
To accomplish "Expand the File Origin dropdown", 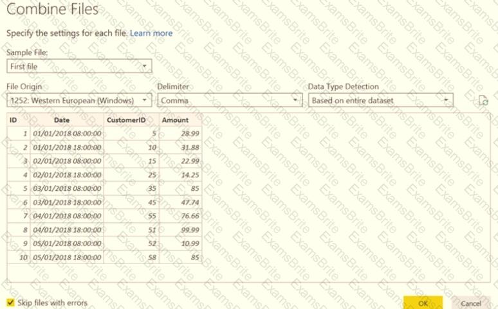I will pyautogui.click(x=79, y=100).
